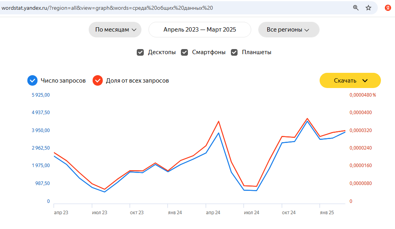Bookmark this page with the star icon
Screen dimensions: 395x229
tap(368, 8)
